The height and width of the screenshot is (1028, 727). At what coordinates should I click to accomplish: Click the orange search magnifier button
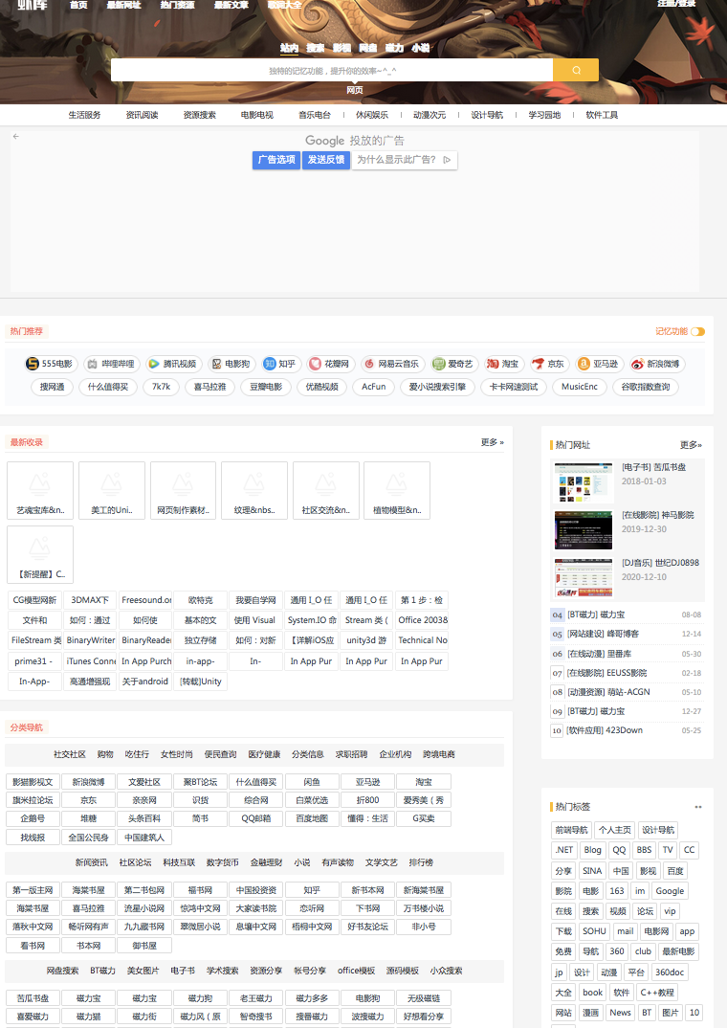pyautogui.click(x=576, y=70)
